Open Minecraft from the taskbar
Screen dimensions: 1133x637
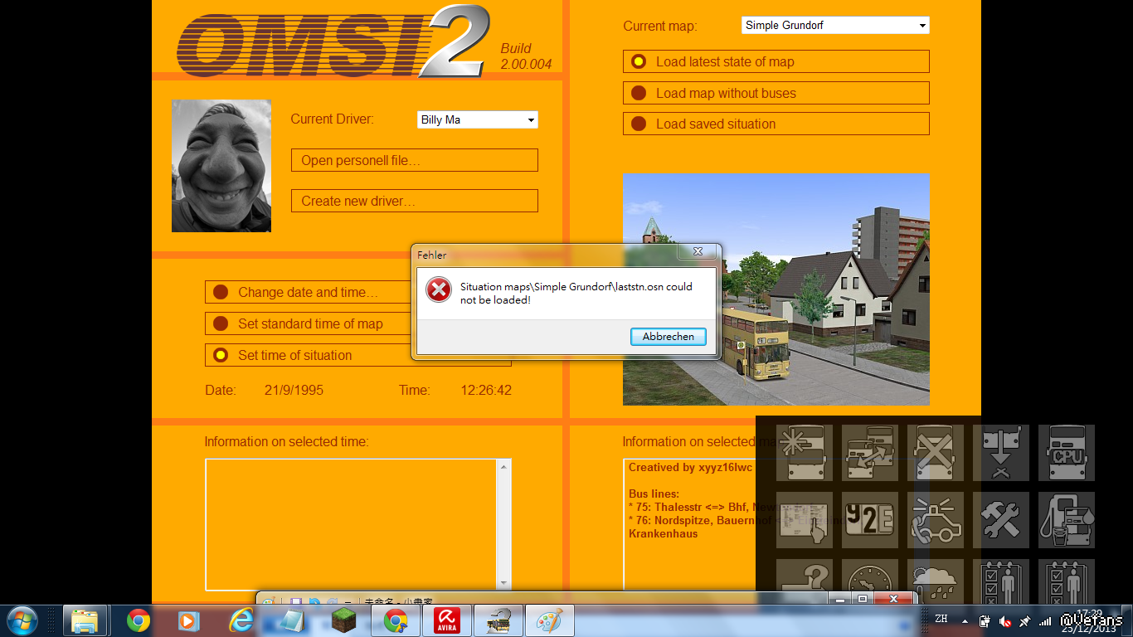tap(343, 620)
